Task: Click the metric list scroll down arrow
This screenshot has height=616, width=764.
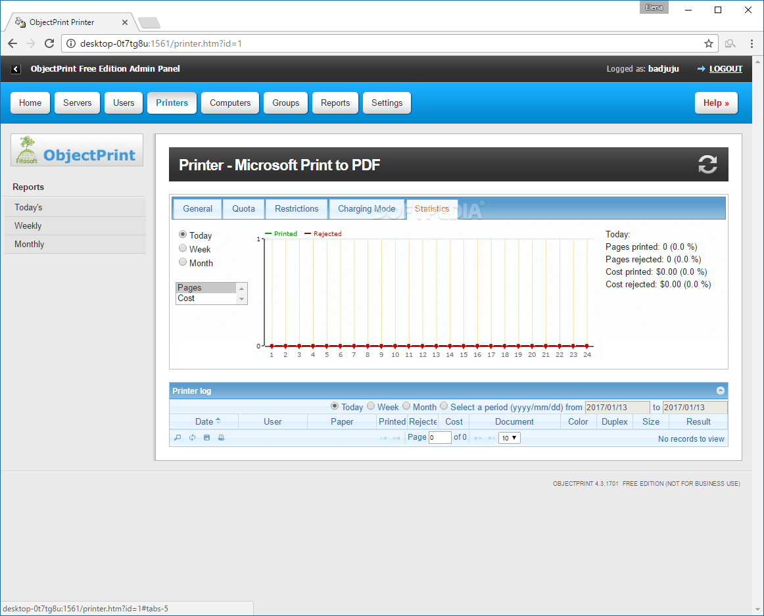Action: [242, 298]
